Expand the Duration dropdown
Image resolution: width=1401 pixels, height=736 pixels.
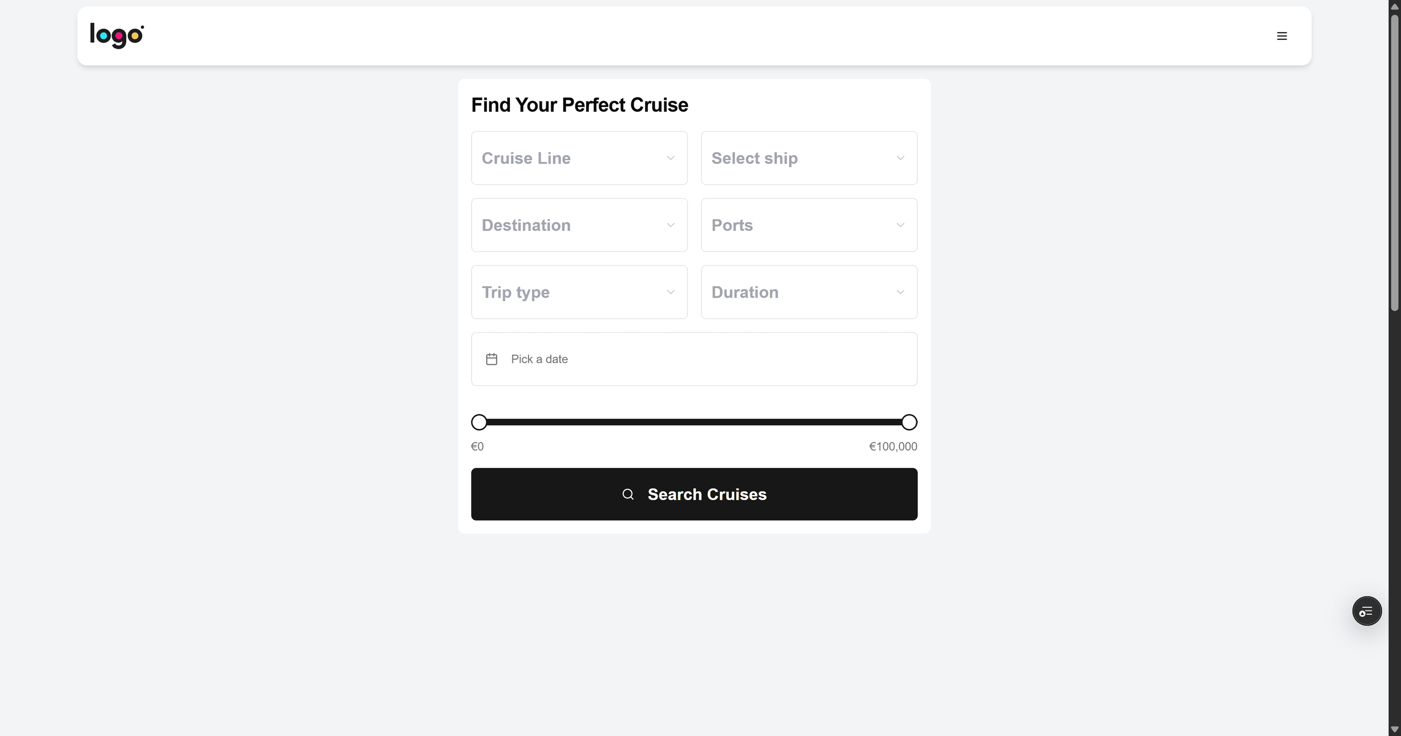809,292
